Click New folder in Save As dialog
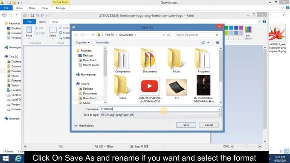Screen dimensions: 290x163 click(103, 43)
